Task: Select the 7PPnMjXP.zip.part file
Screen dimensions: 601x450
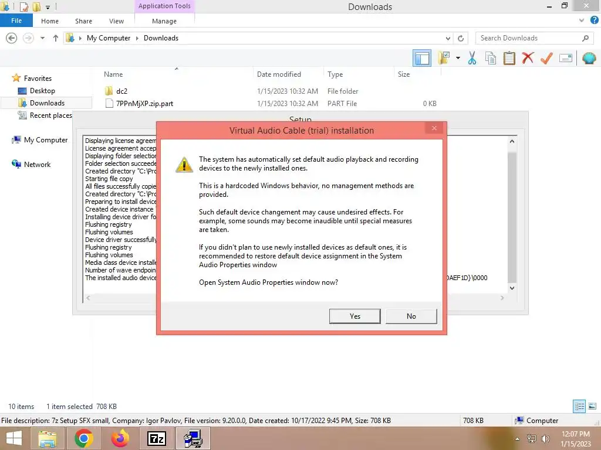Action: pyautogui.click(x=144, y=104)
